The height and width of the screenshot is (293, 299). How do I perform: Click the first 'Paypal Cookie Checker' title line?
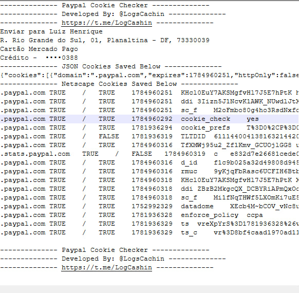[105, 5]
